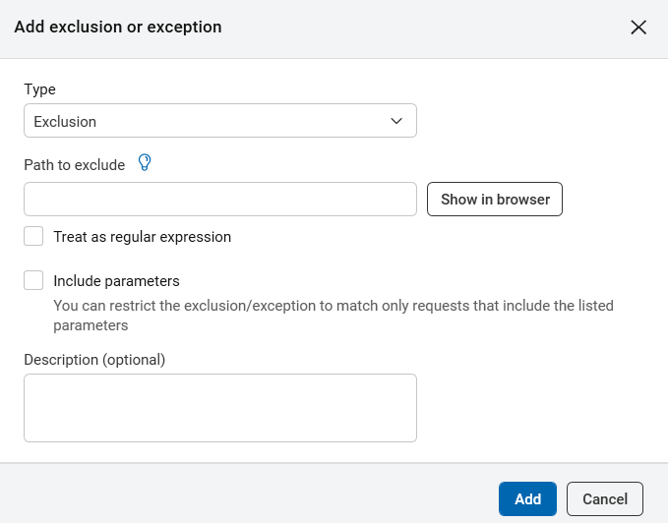Open the Type dropdown

click(x=219, y=121)
